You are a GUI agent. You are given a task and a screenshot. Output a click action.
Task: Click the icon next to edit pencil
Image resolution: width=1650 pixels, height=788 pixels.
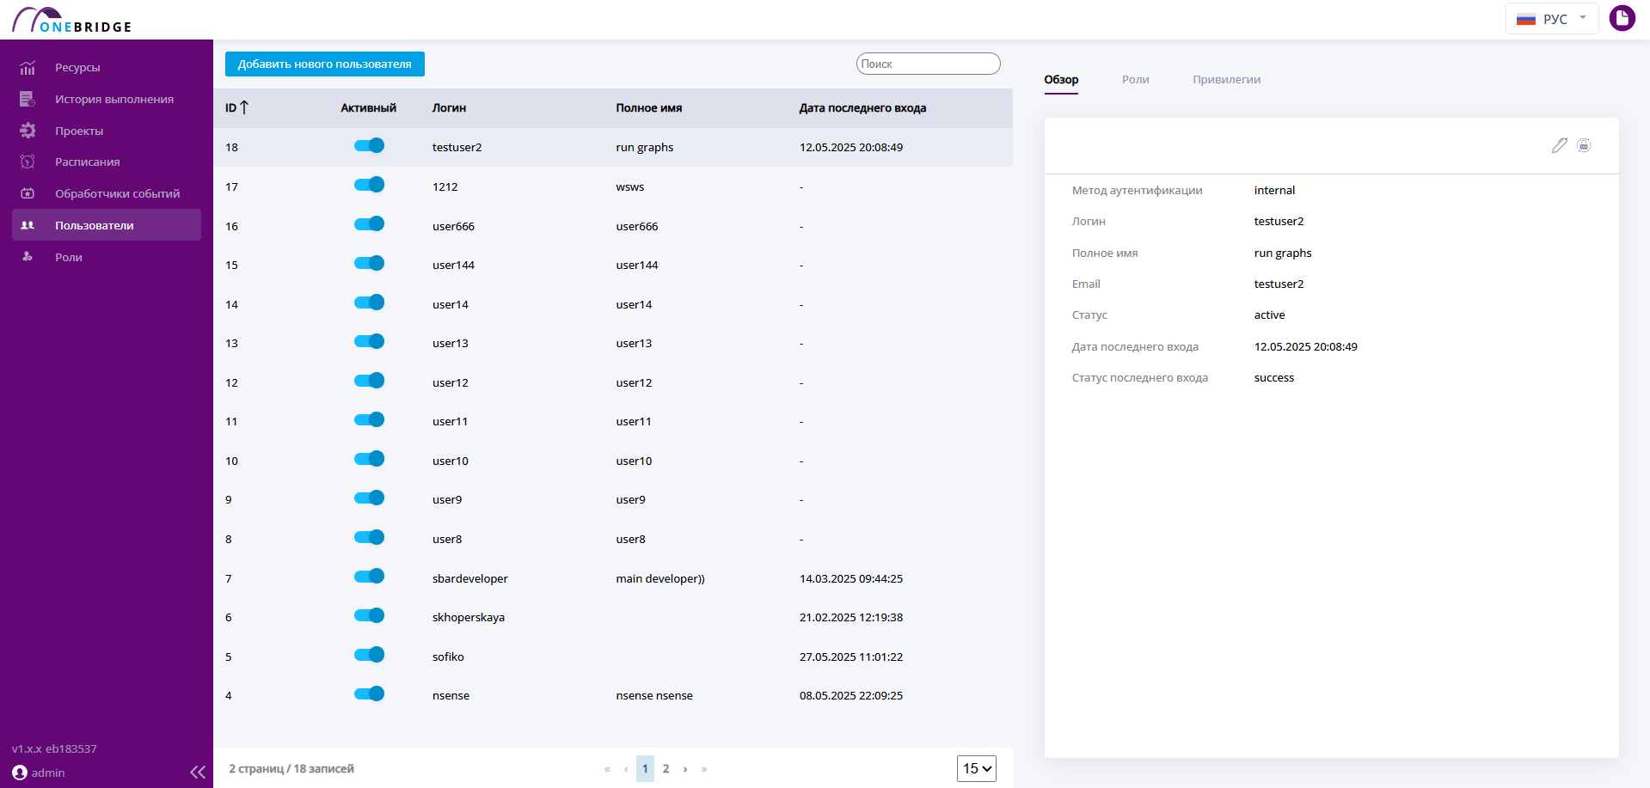pos(1584,145)
